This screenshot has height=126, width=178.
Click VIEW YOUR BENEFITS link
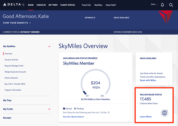click(17, 23)
